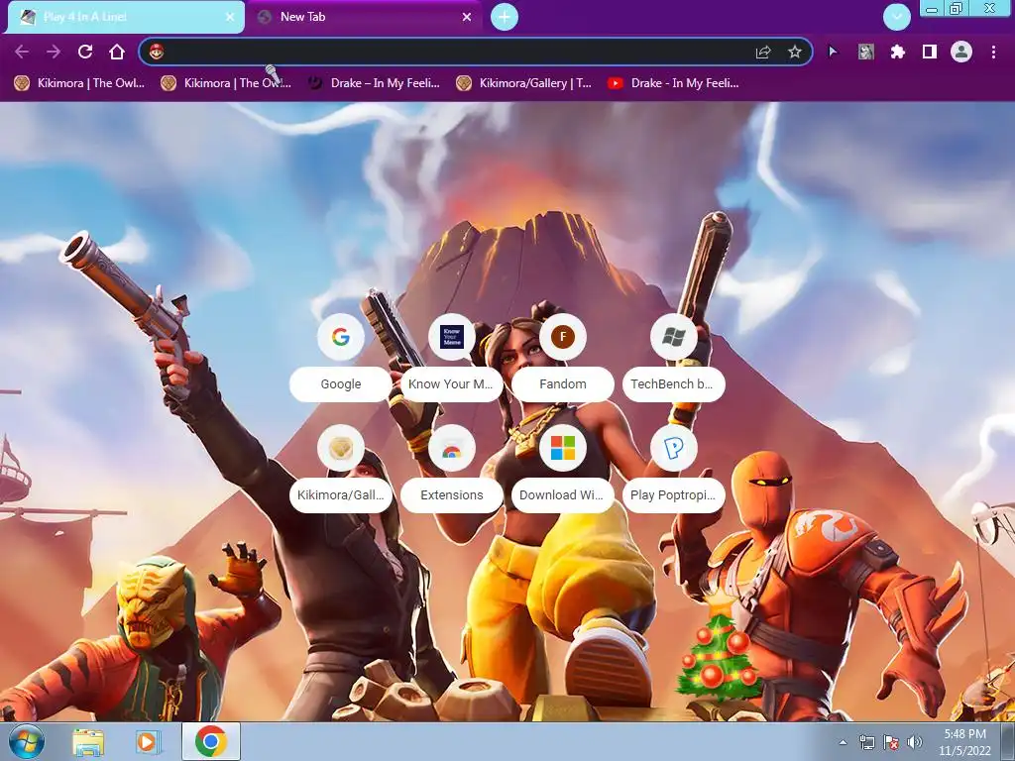The width and height of the screenshot is (1015, 761).
Task: Open the network tray icon
Action: click(x=866, y=742)
